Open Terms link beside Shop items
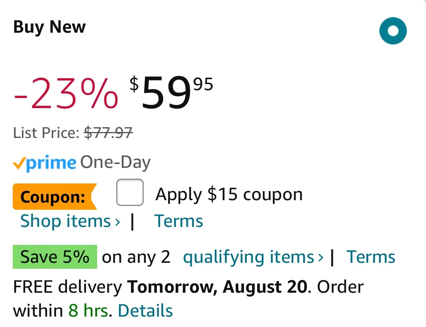The image size is (426, 327). [179, 221]
